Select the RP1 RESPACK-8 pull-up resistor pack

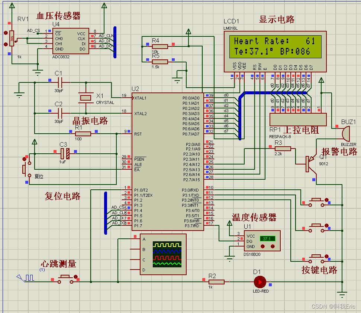[x=298, y=119]
